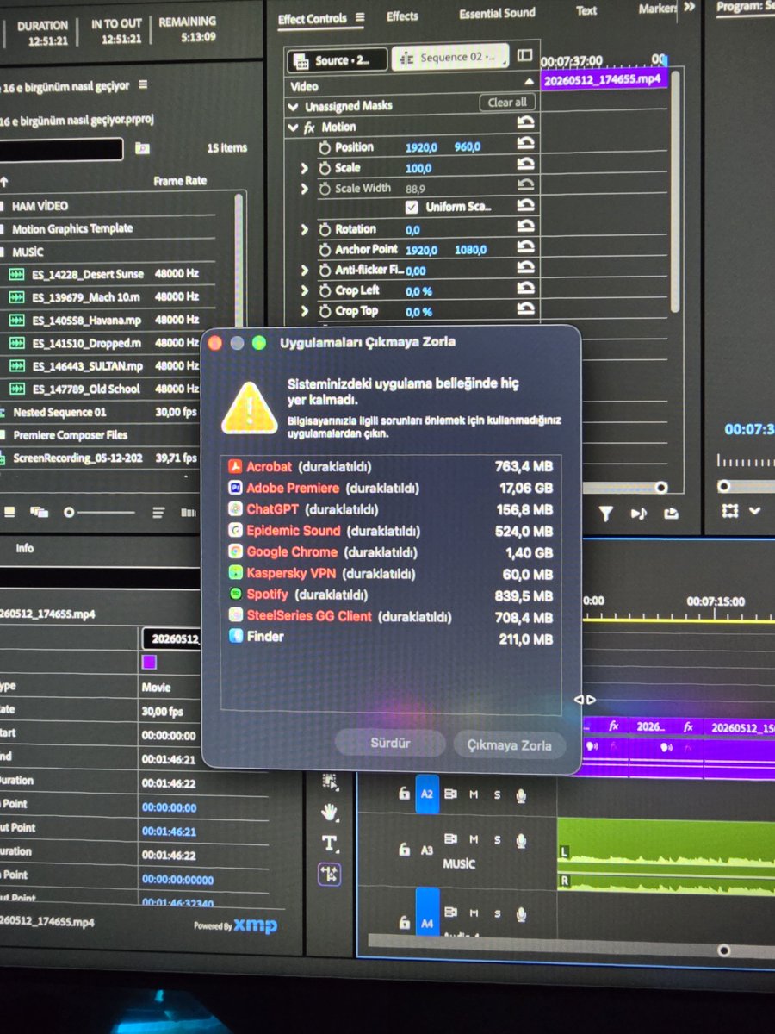Click Çıkmaya Zorla force quit button

click(x=510, y=744)
